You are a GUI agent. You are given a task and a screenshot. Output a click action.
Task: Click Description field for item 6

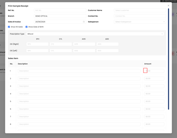[x=79, y=109]
